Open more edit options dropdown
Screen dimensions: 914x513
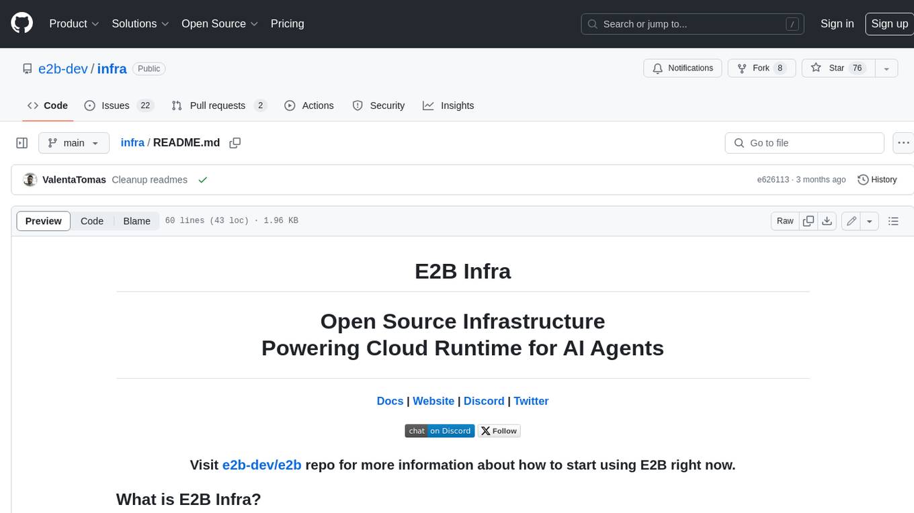click(870, 221)
